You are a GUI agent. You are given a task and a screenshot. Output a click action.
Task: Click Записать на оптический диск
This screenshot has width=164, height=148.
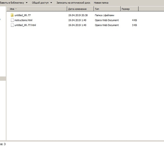[x=73, y=3]
